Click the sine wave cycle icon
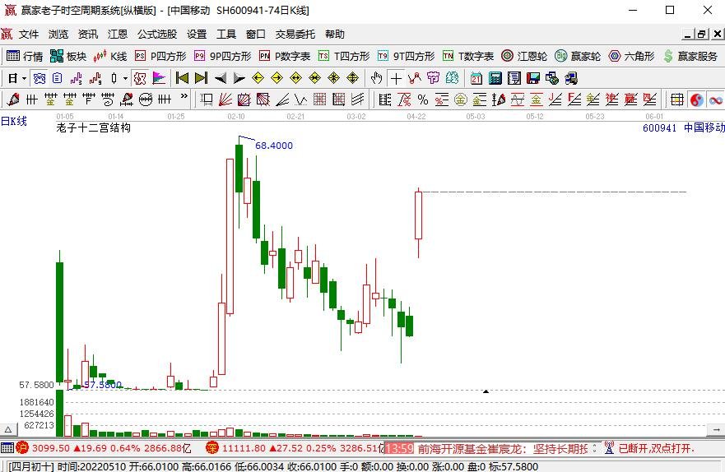The width and height of the screenshot is (725, 472). tap(518, 99)
